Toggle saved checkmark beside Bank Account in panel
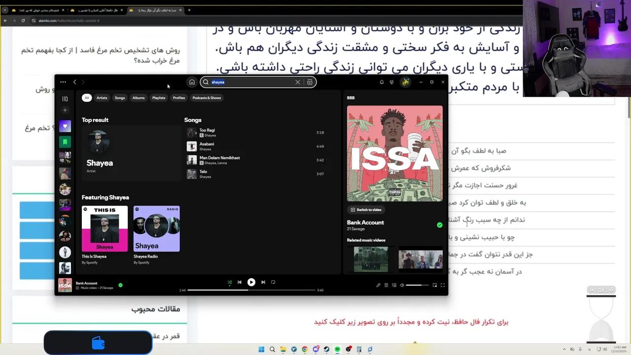Screen dimensions: 631x355 pyautogui.click(x=439, y=225)
